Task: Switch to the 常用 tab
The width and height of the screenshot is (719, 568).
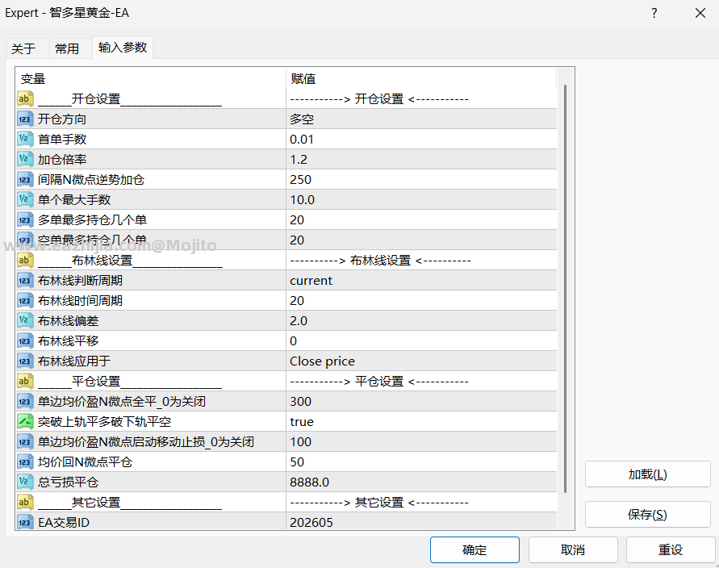Action: click(x=67, y=48)
